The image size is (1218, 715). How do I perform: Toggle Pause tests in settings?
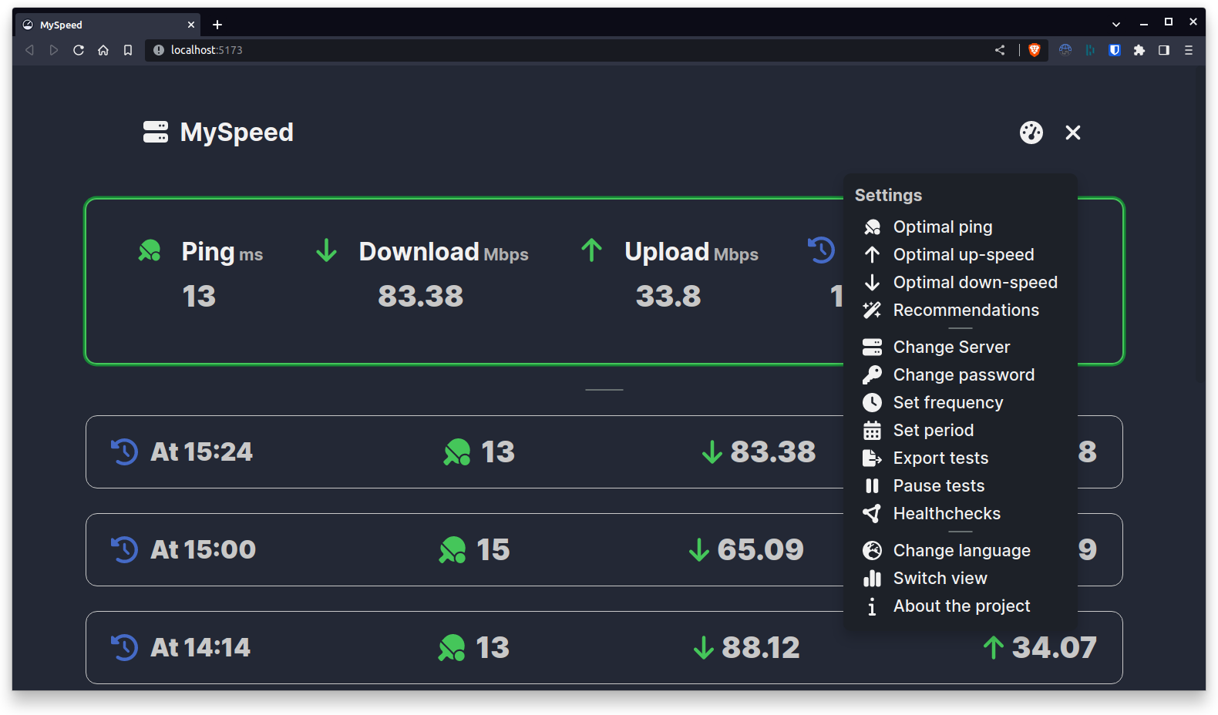pyautogui.click(x=938, y=486)
